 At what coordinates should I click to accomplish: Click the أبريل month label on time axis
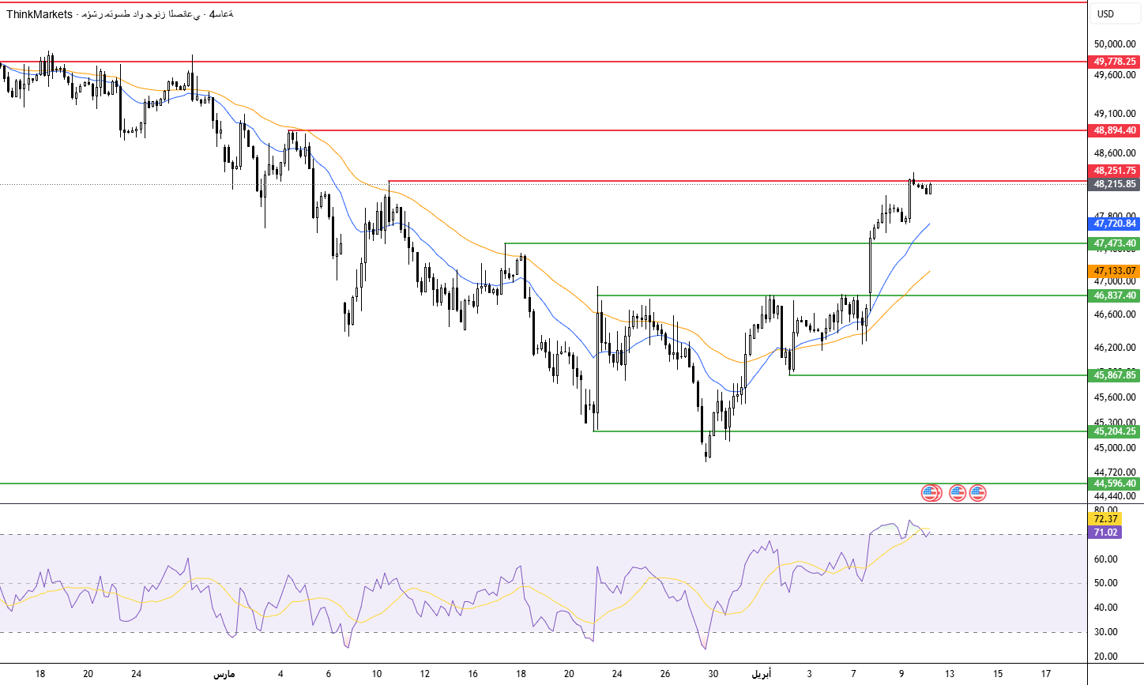tap(762, 674)
